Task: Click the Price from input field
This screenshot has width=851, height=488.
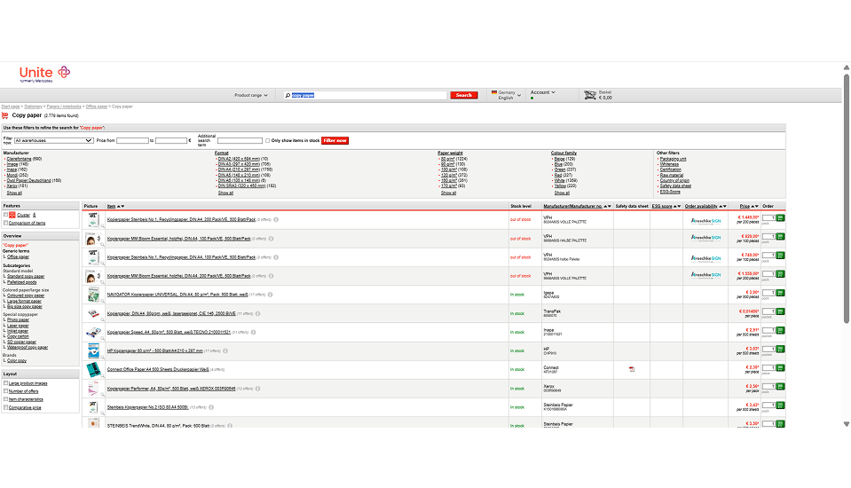Action: tap(132, 140)
